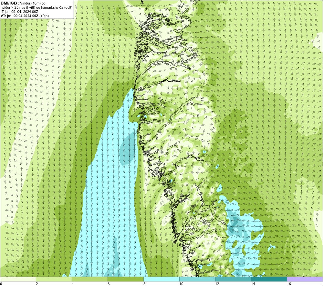The height and width of the screenshot is (286, 323).
Task: Click the green 4–6 m/s legend swatch
Action: (x=89, y=279)
